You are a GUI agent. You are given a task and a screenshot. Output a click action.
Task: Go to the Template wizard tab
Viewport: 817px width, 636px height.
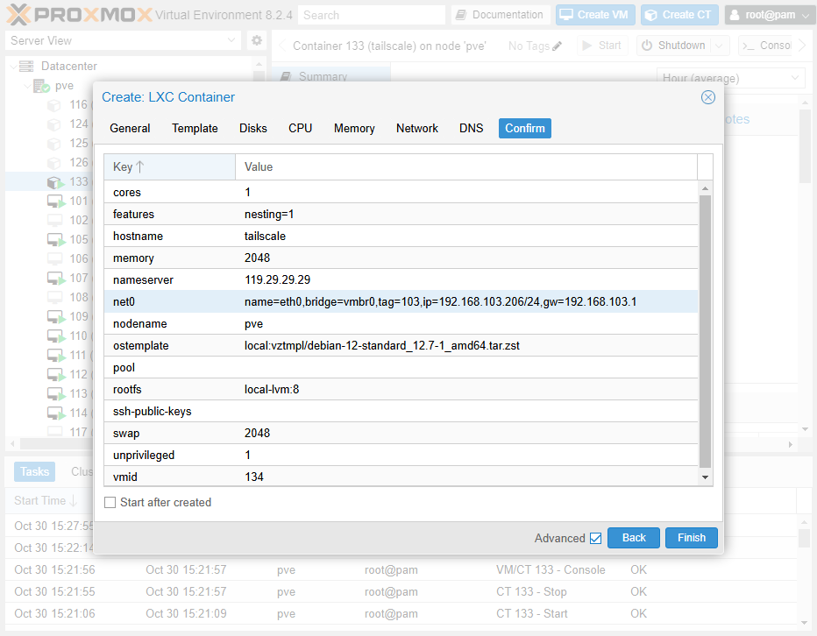point(195,129)
